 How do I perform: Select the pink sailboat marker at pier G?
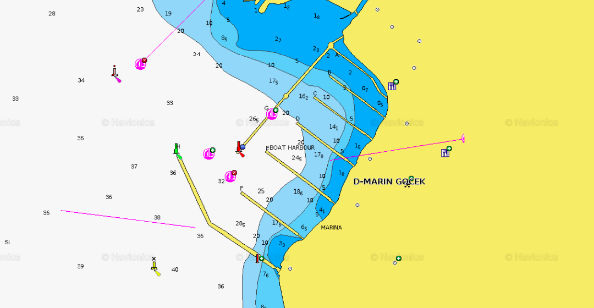point(272,114)
